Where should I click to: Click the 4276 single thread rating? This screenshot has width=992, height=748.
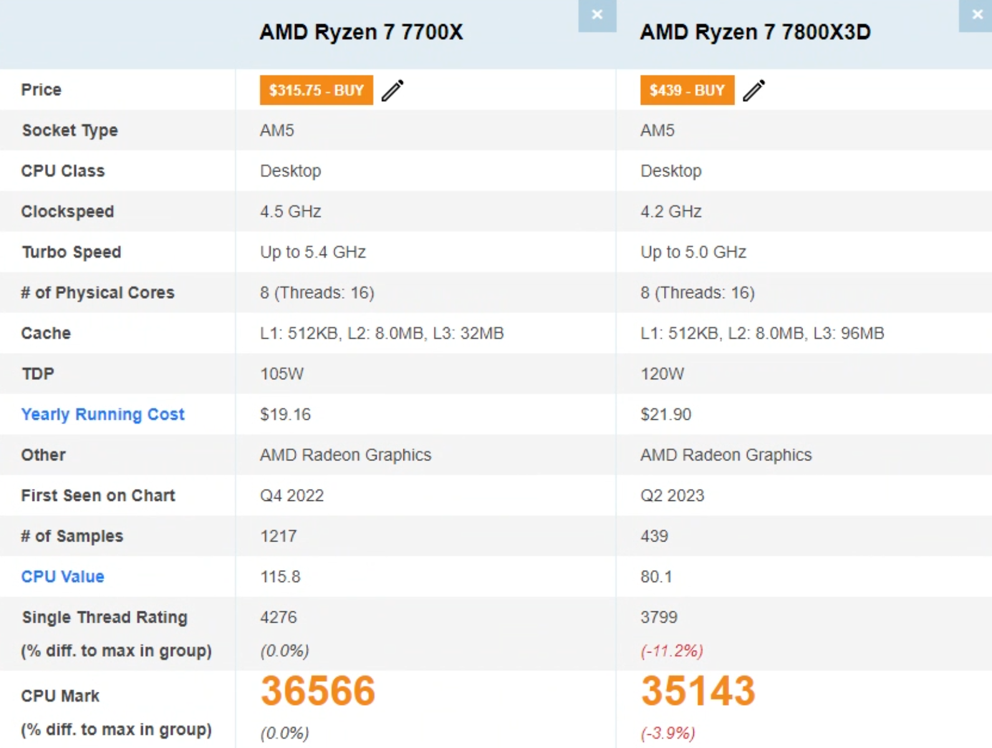[x=278, y=617]
